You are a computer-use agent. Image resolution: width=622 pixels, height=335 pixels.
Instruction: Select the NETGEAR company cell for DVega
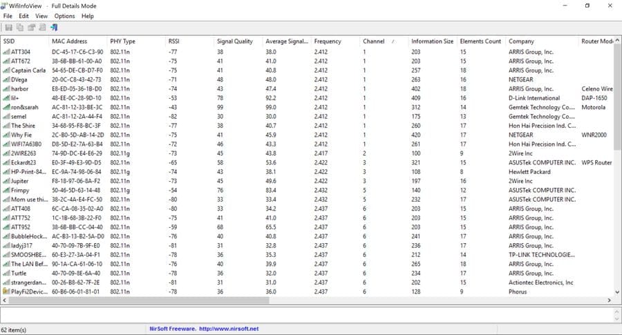tap(523, 79)
